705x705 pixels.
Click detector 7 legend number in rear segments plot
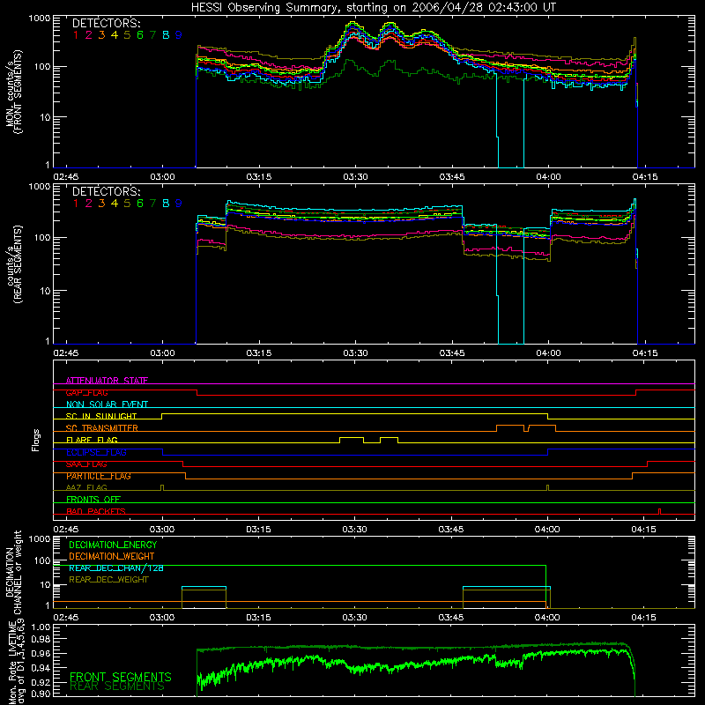coord(152,204)
